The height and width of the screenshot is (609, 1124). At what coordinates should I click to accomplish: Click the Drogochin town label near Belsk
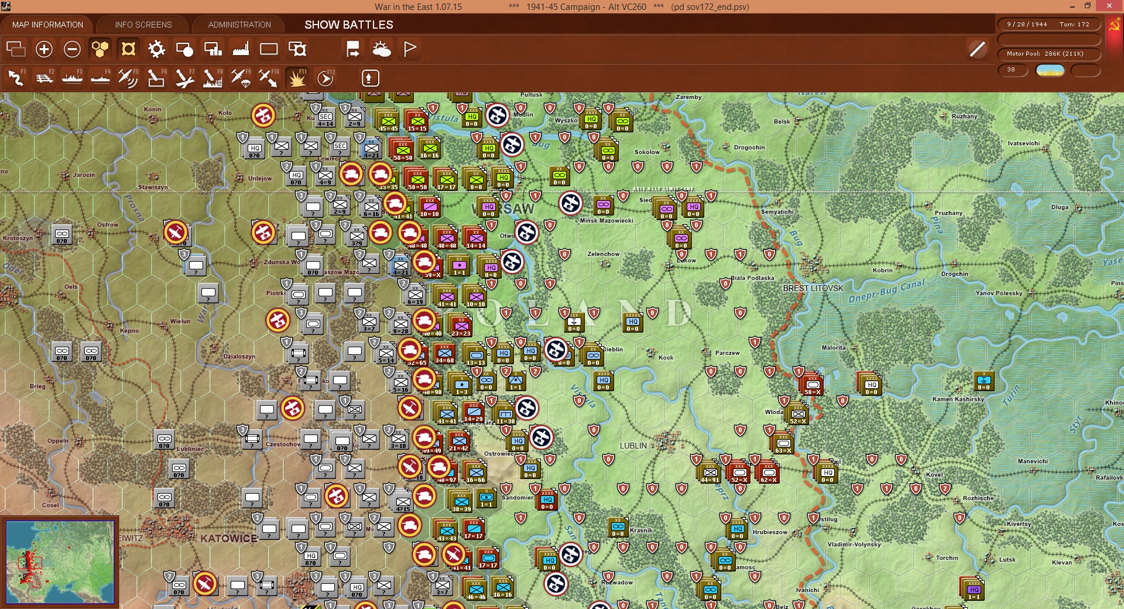point(749,148)
